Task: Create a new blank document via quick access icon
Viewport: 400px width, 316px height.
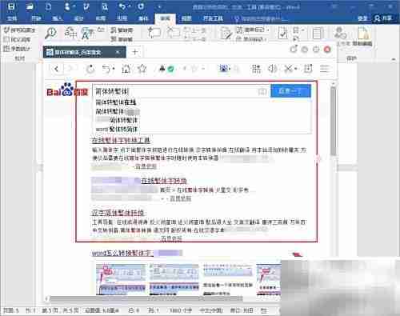Action: (48, 6)
